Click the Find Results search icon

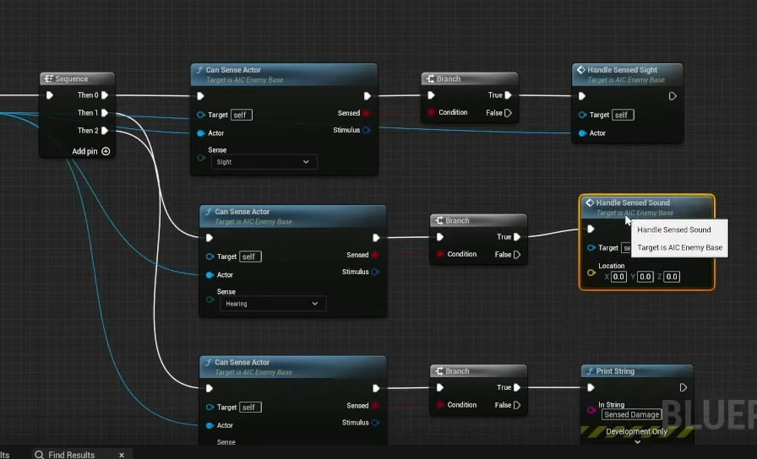pyautogui.click(x=39, y=455)
